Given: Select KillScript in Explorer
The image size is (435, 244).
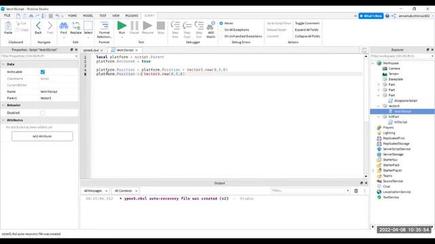Looking at the screenshot, I should pos(400,122).
